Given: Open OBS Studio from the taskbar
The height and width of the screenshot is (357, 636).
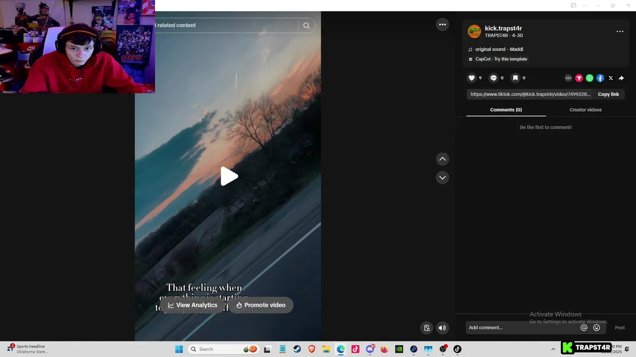Looking at the screenshot, I should (x=443, y=349).
